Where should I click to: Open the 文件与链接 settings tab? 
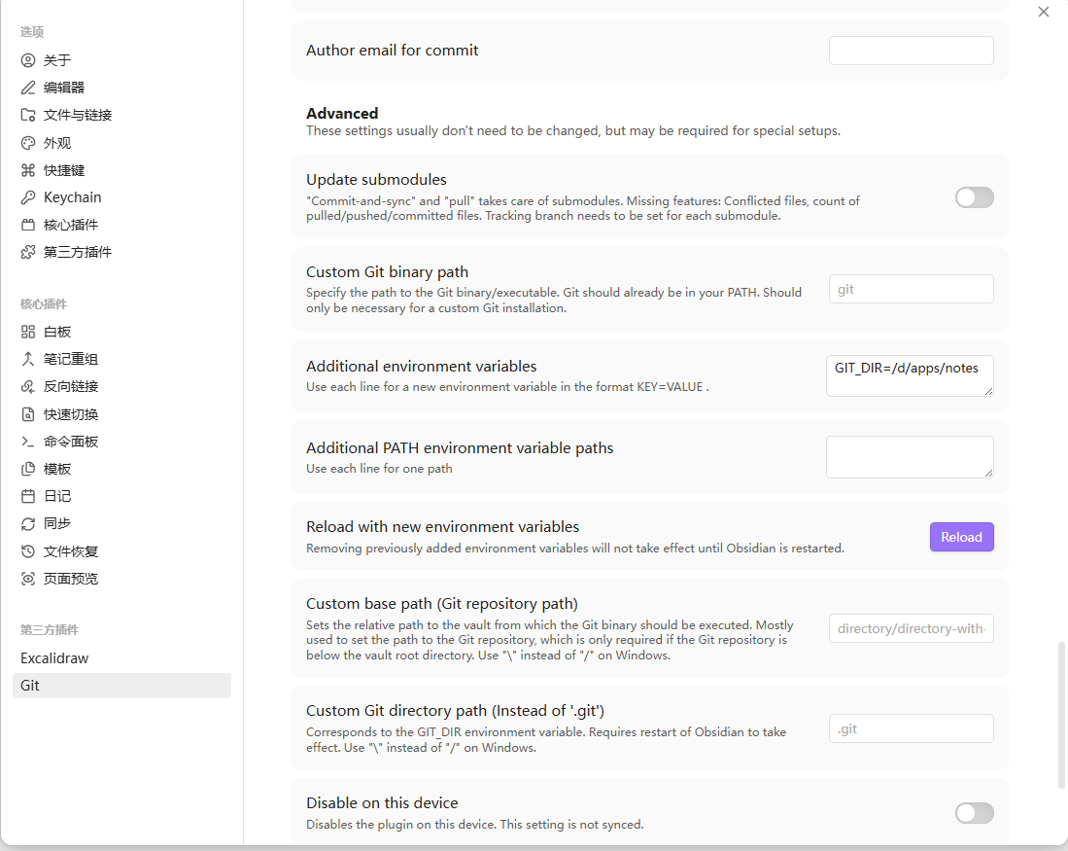78,115
